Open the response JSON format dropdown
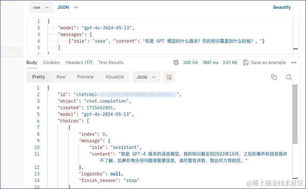 tap(146, 77)
